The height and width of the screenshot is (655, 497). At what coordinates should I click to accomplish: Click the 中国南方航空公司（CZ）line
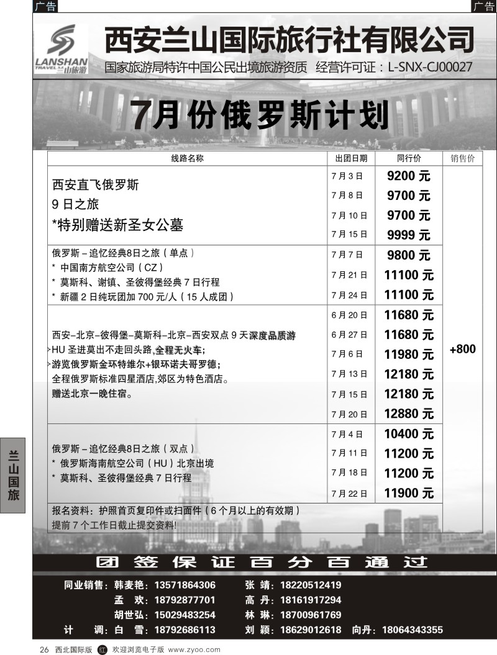pyautogui.click(x=108, y=268)
